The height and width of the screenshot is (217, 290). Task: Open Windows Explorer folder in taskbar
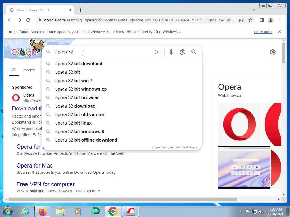(x=60, y=212)
